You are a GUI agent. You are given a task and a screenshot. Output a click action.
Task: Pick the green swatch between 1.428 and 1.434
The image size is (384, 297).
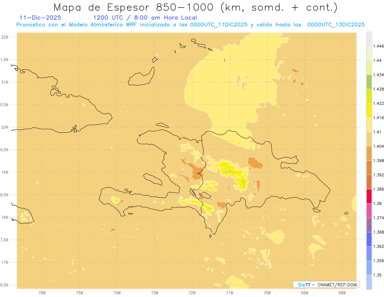[x=369, y=82]
